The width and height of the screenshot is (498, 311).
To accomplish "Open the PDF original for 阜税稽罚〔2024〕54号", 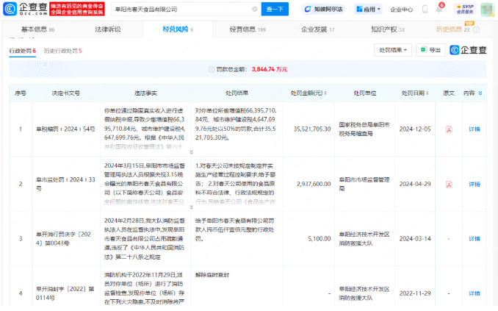I will pyautogui.click(x=449, y=129).
